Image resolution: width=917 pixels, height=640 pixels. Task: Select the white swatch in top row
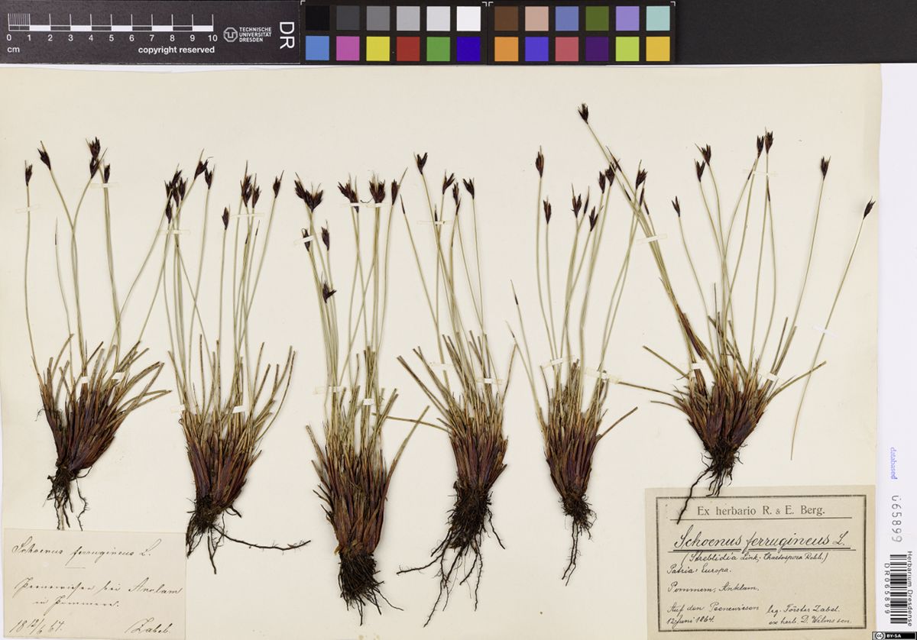468,18
